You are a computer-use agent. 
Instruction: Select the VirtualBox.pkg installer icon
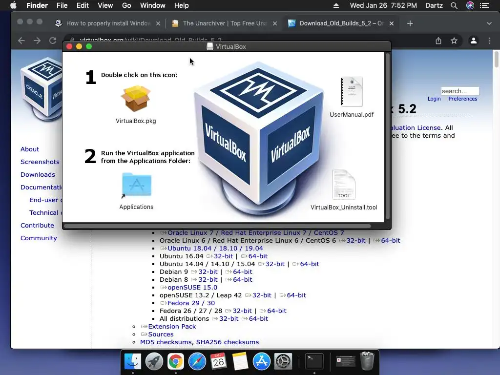(136, 99)
